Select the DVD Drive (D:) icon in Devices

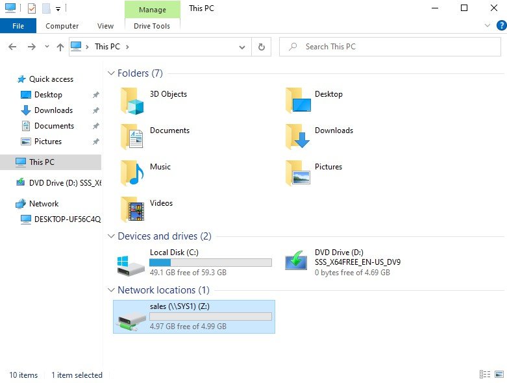pyautogui.click(x=296, y=261)
